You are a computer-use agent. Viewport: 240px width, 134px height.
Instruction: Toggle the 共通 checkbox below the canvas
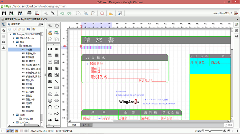point(226,125)
